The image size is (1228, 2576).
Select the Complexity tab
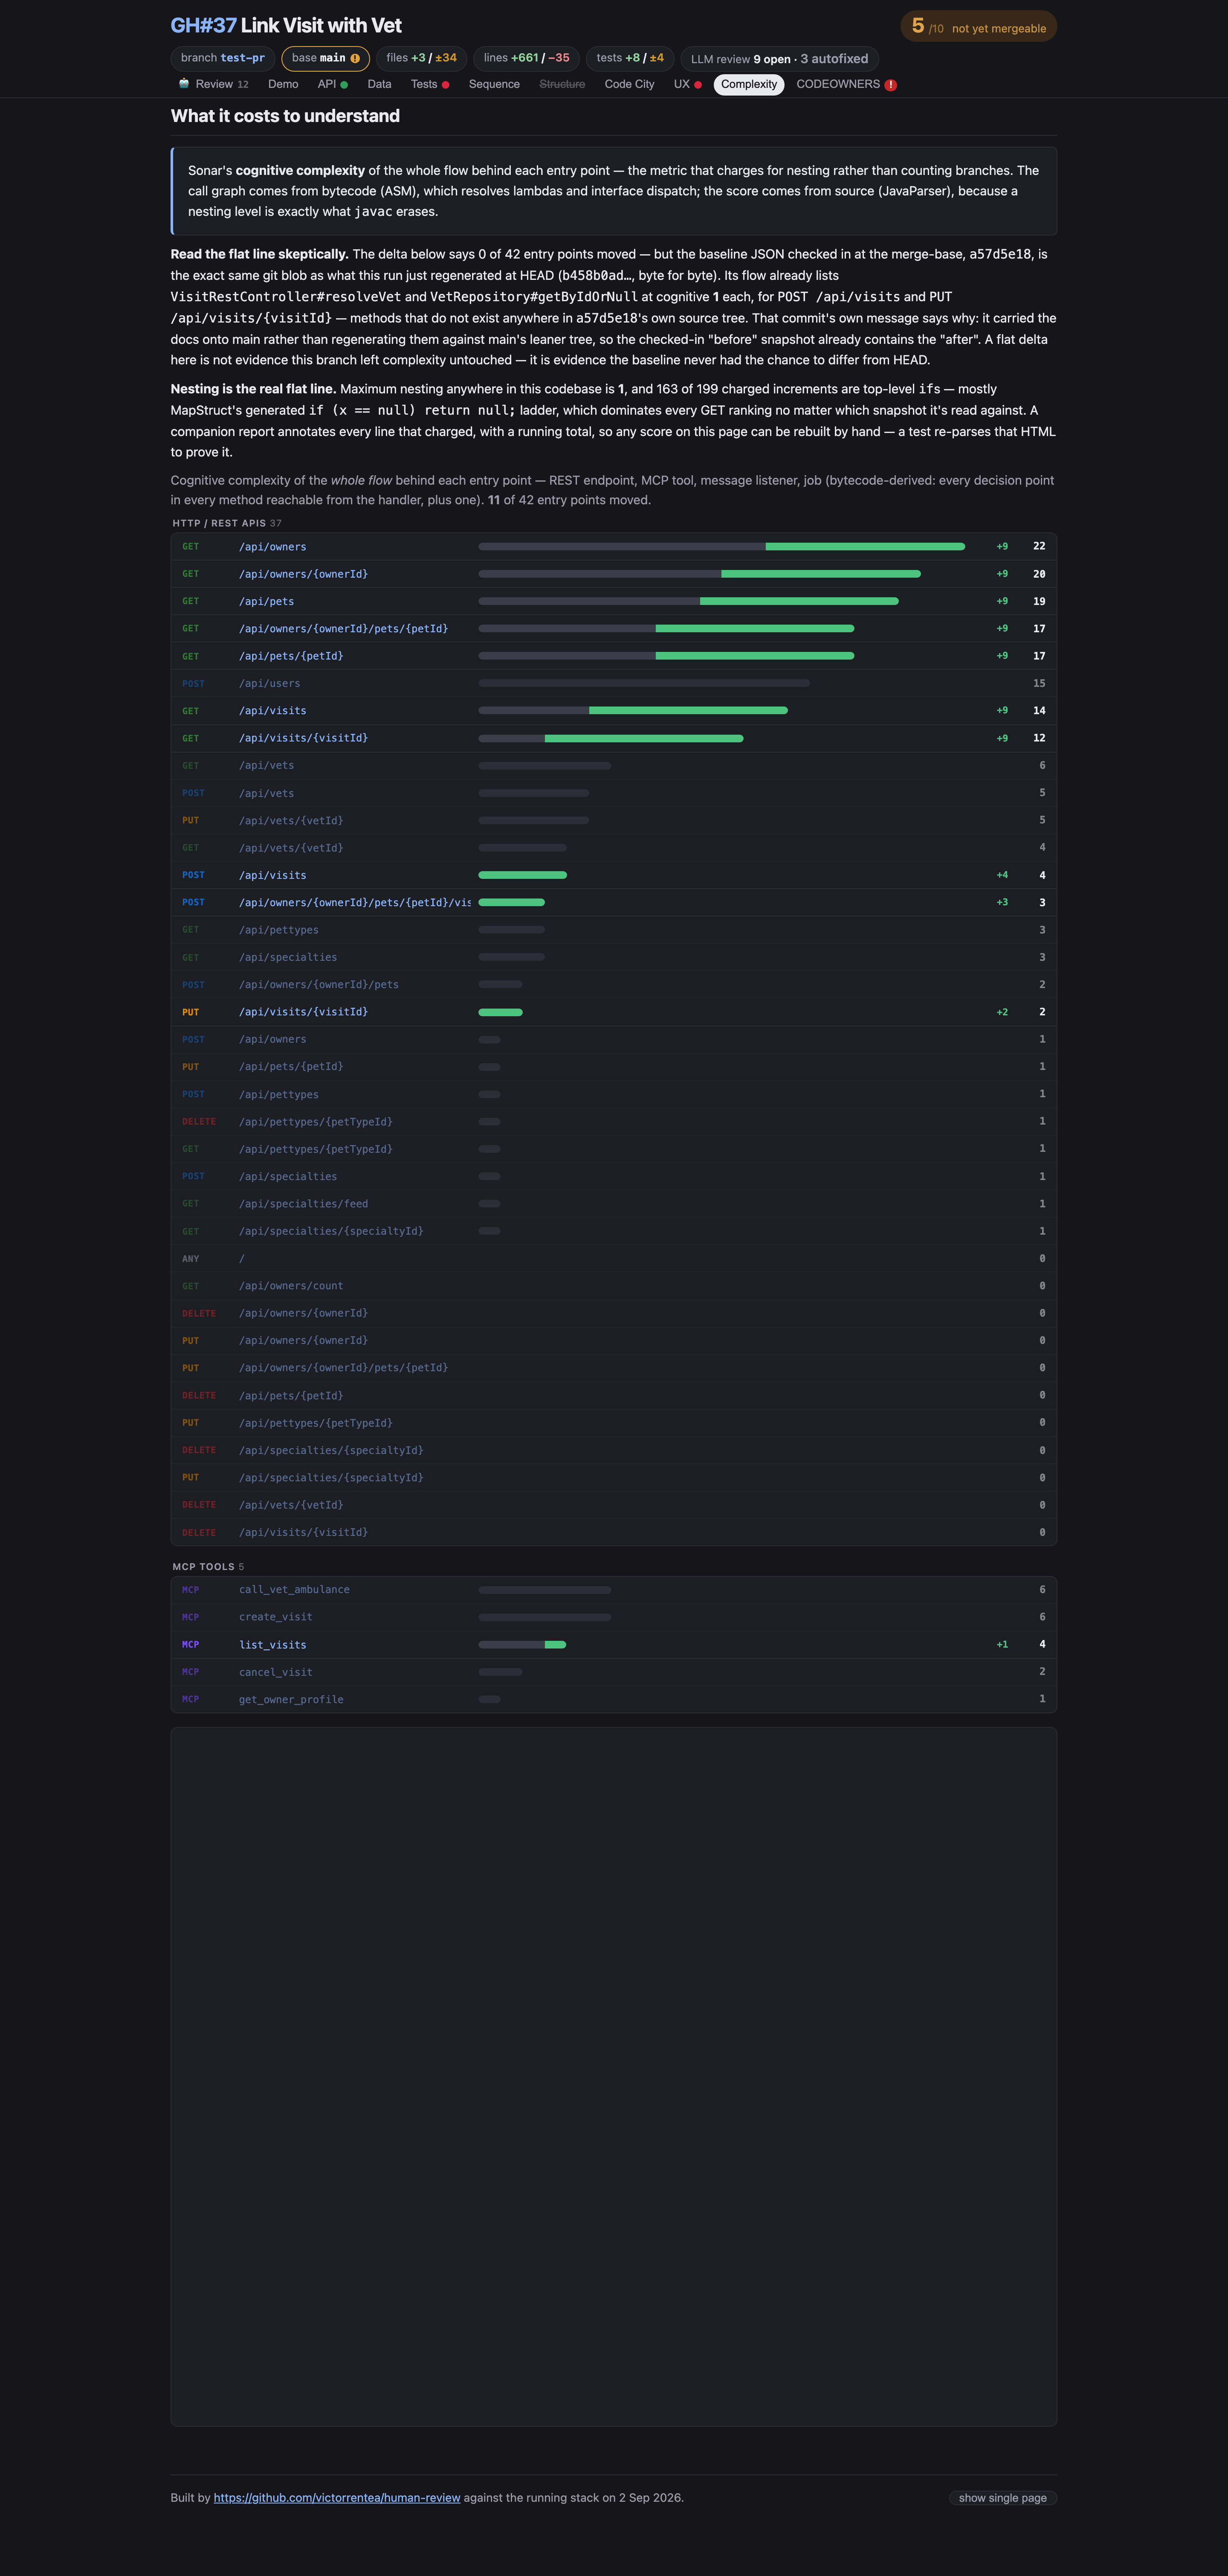click(748, 84)
